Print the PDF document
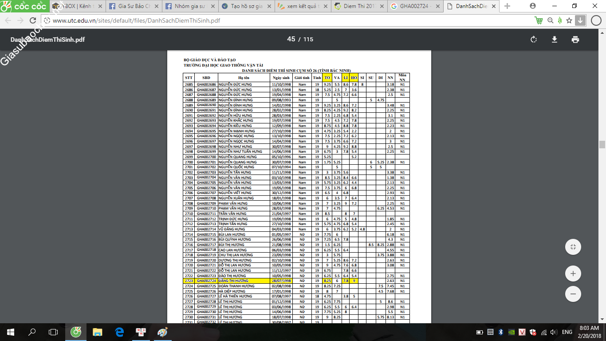The height and width of the screenshot is (341, 606). tap(575, 40)
